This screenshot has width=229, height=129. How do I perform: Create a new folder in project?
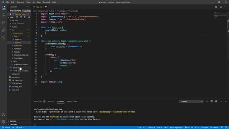pos(21,17)
